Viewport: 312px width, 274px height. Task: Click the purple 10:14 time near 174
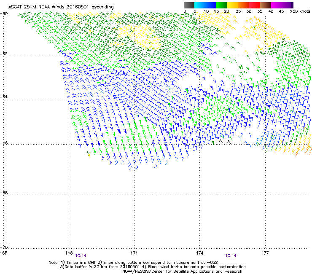click(x=231, y=256)
